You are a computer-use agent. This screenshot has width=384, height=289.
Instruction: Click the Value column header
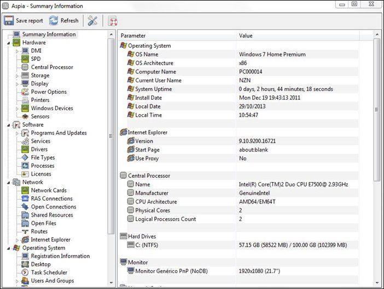[x=298, y=36]
